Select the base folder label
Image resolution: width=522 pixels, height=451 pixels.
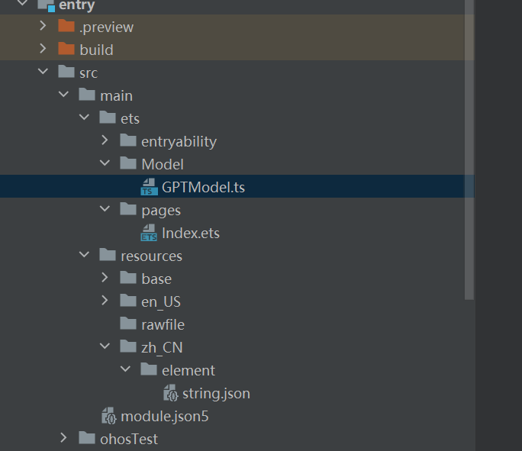[156, 279]
